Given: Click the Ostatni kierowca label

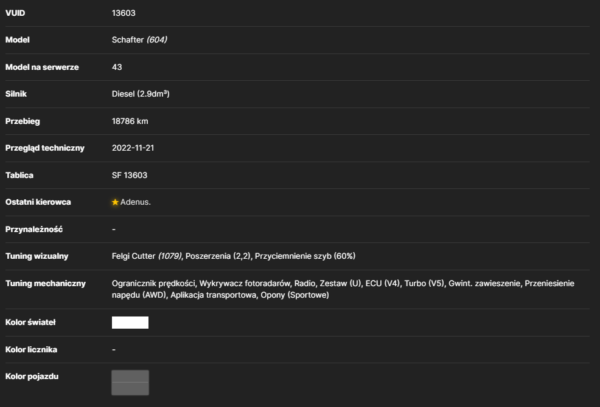Looking at the screenshot, I should 38,202.
